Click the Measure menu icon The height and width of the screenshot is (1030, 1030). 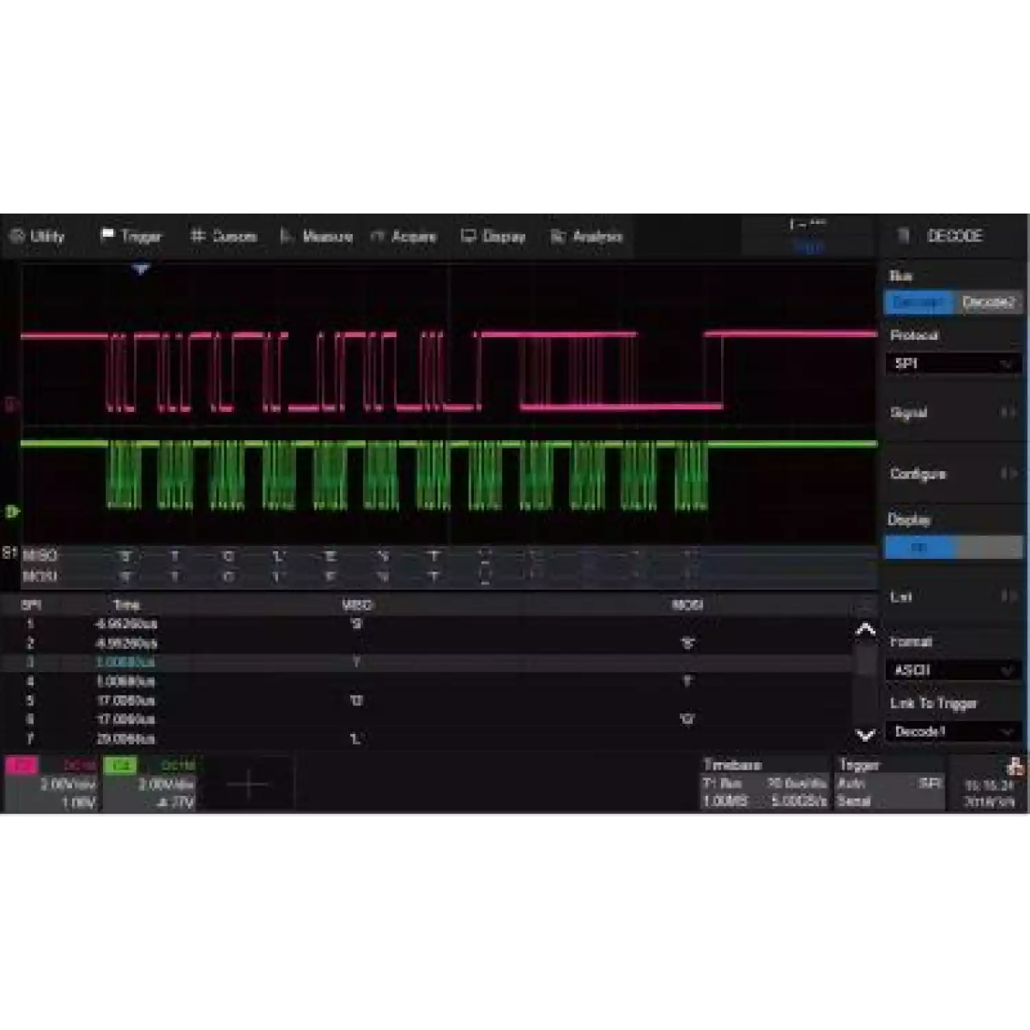click(x=286, y=236)
